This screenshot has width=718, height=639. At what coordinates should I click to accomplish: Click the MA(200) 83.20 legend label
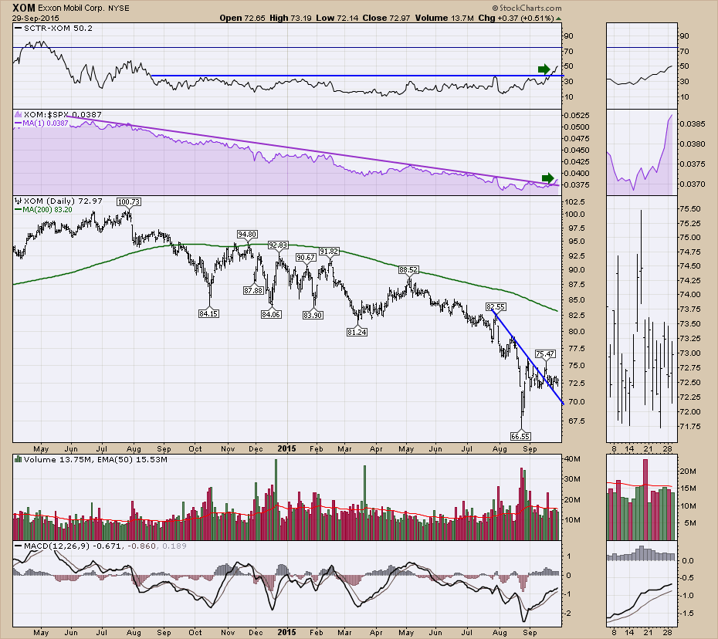pyautogui.click(x=43, y=209)
